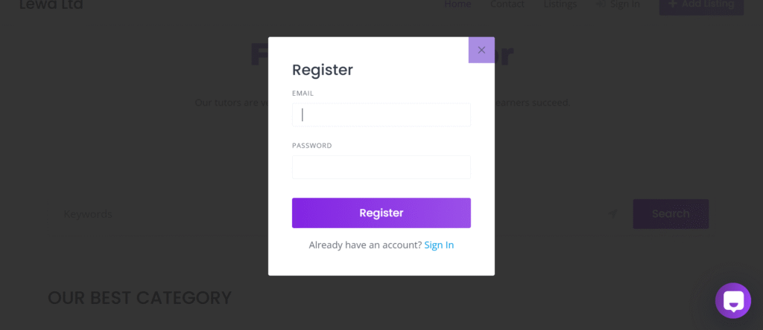Open the Contact page from navbar
Screen dimensions: 763x330
tap(507, 4)
